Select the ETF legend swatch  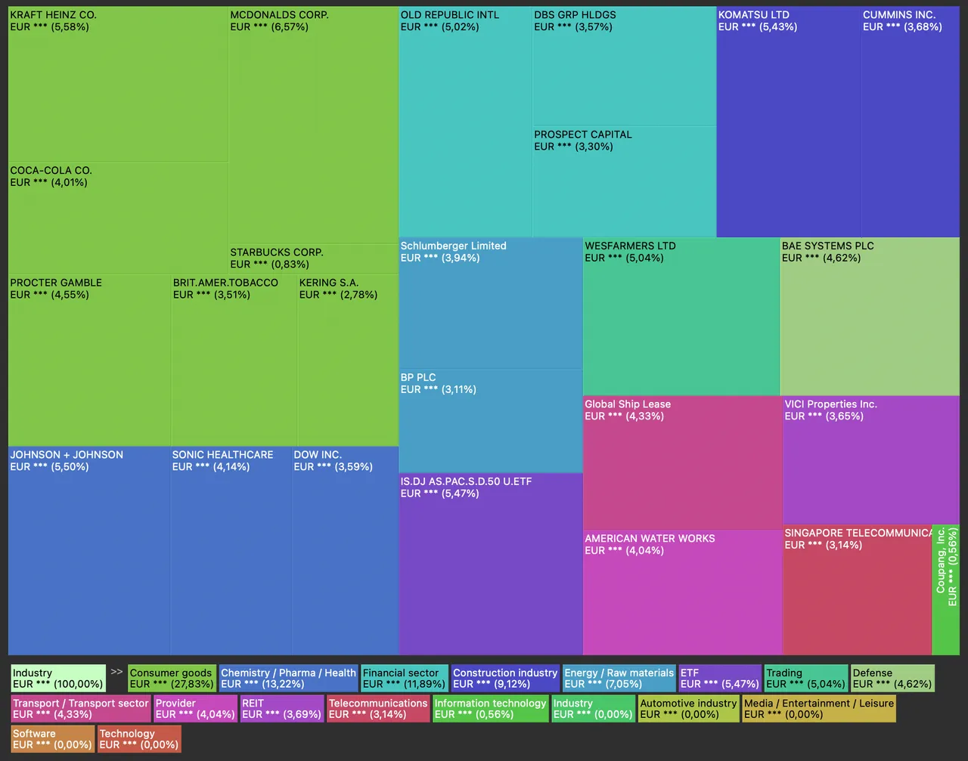coord(720,678)
